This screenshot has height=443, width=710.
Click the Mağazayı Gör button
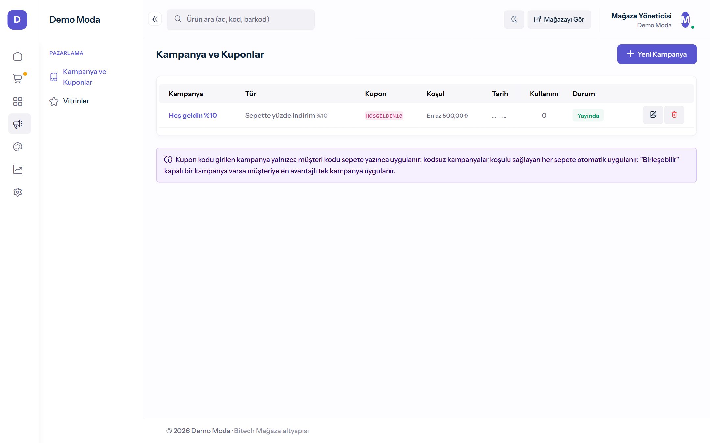click(559, 19)
